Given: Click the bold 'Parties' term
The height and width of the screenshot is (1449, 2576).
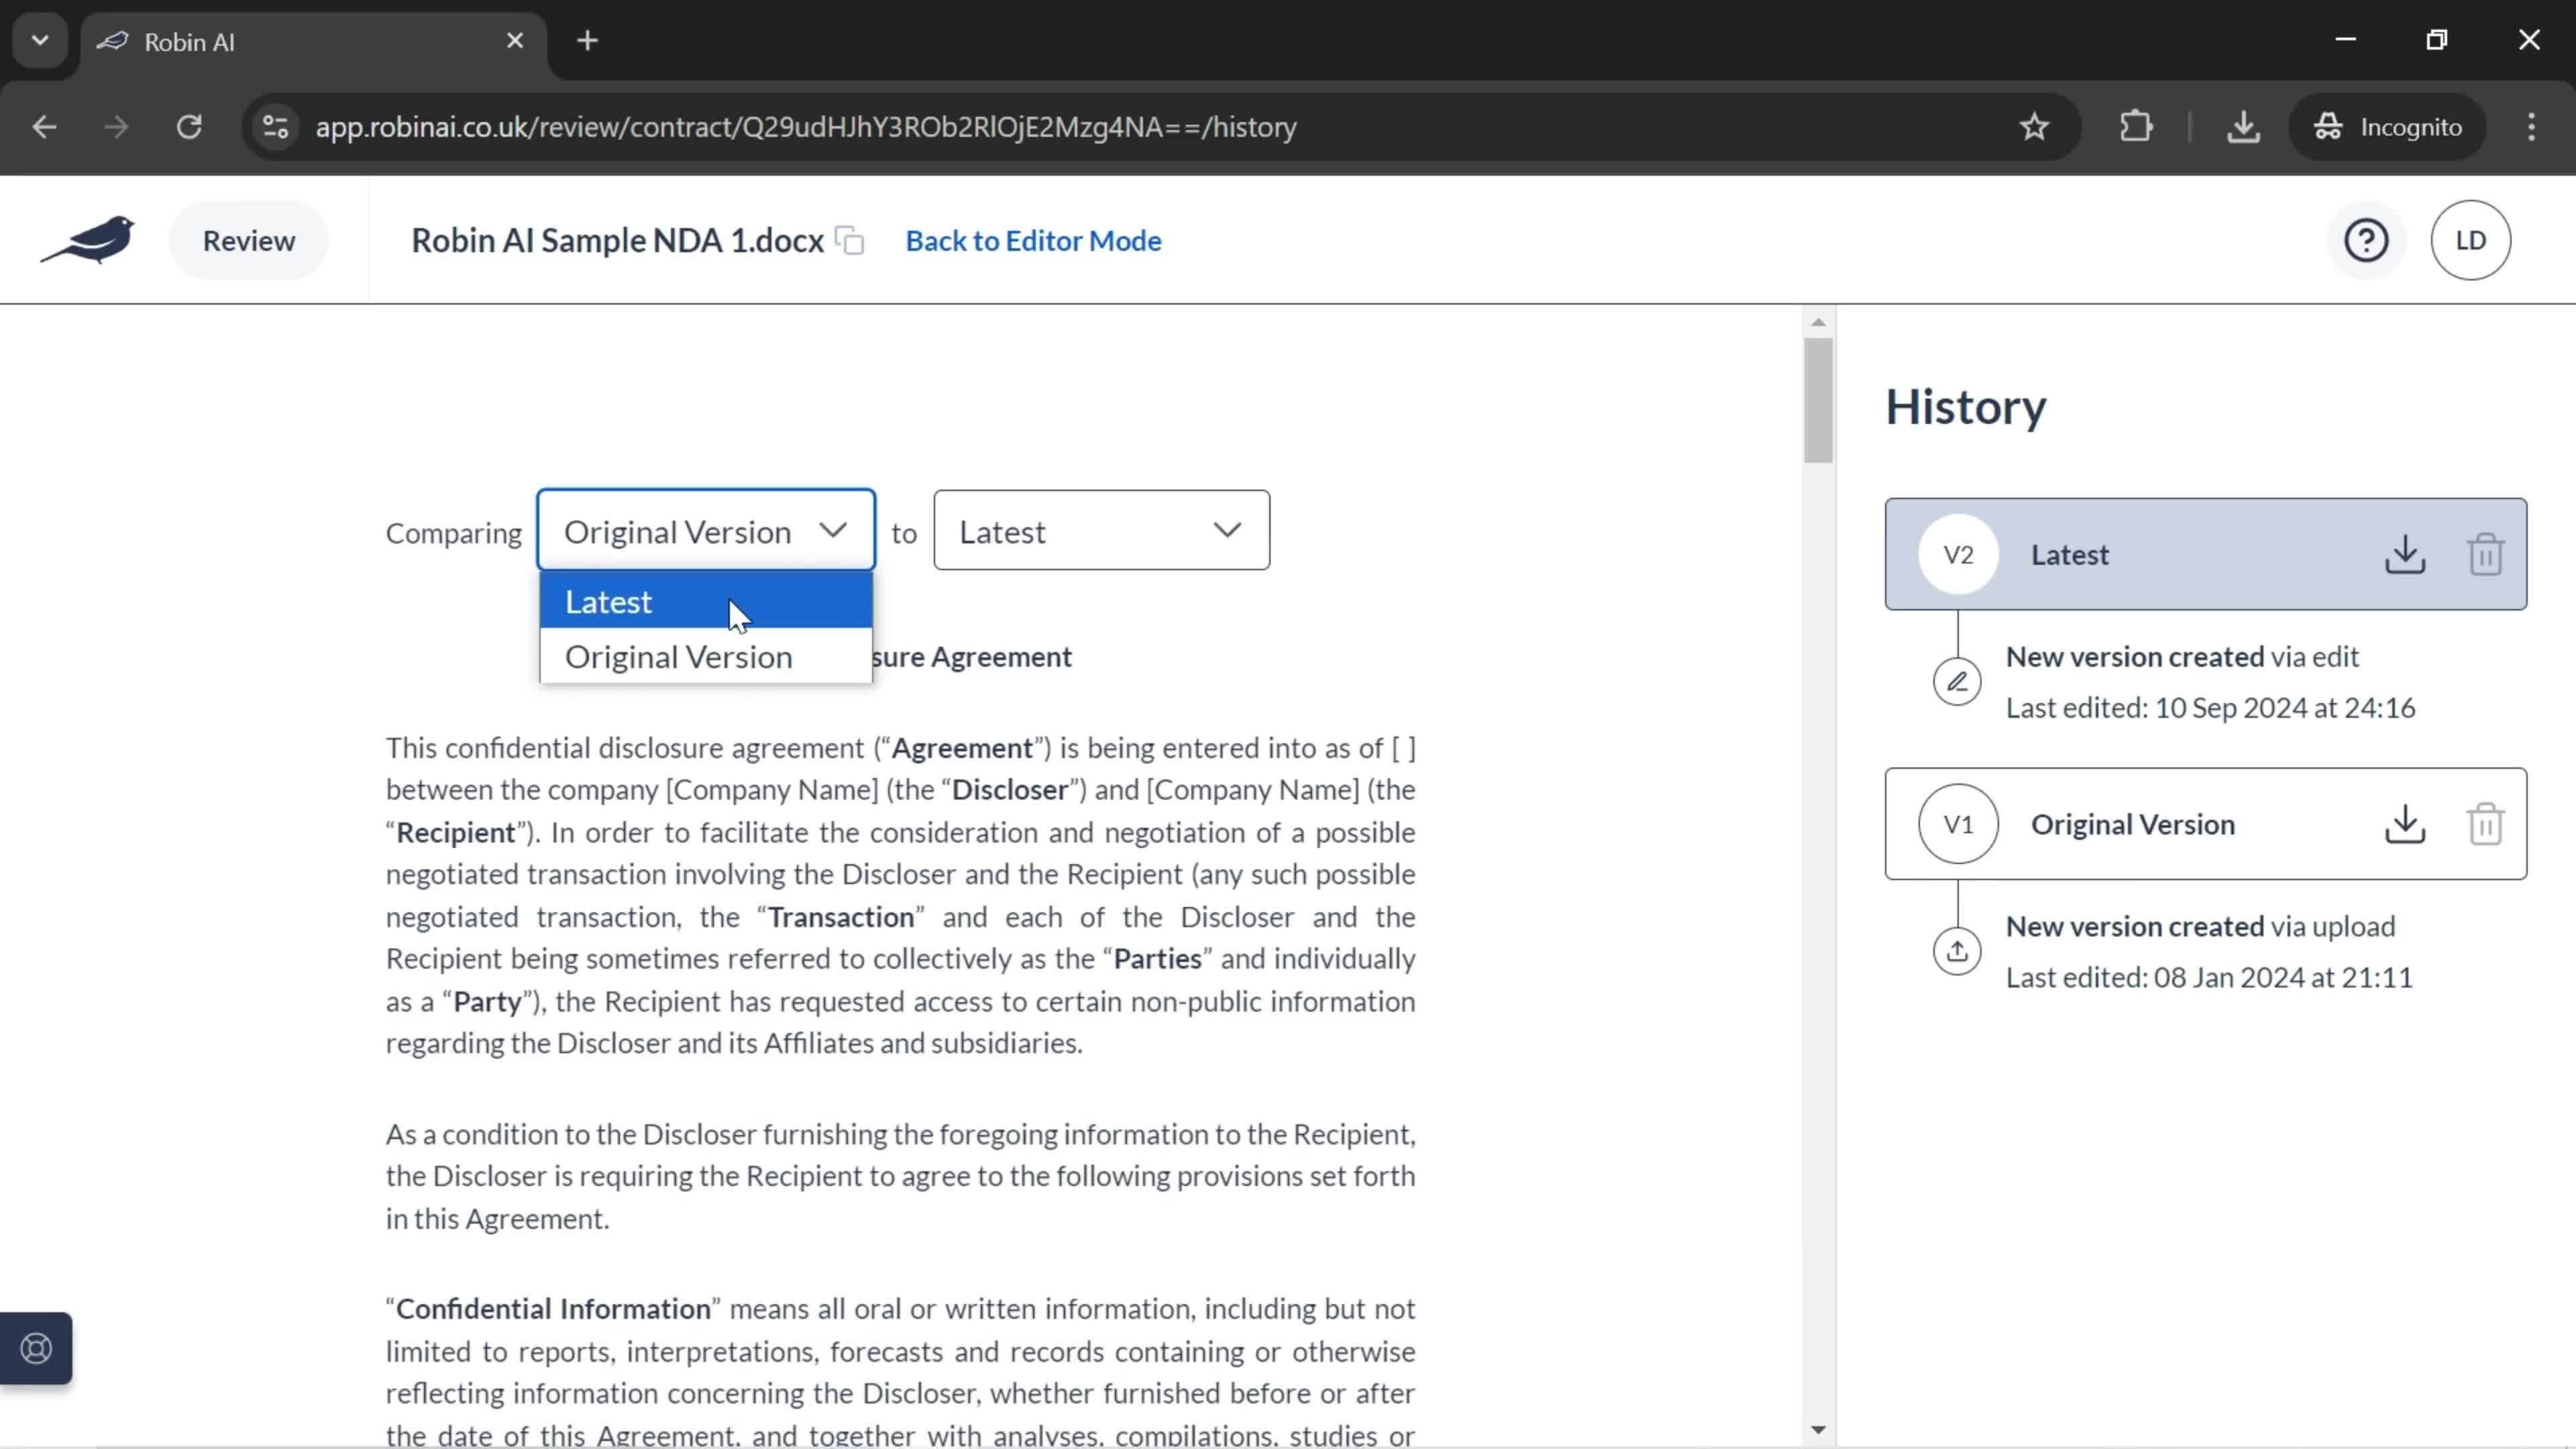Looking at the screenshot, I should pyautogui.click(x=1157, y=959).
